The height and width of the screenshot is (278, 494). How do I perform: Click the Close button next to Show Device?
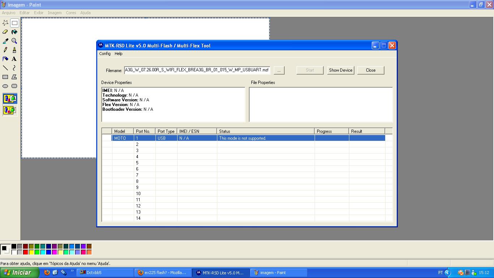371,70
